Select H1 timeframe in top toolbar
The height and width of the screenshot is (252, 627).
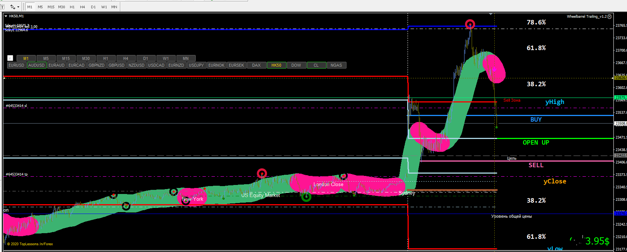click(x=72, y=7)
